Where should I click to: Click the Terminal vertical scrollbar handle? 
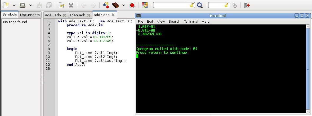(308, 69)
